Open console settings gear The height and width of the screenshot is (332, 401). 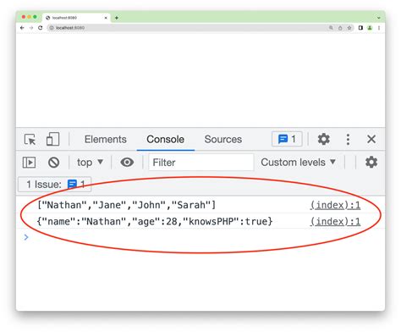tap(371, 163)
